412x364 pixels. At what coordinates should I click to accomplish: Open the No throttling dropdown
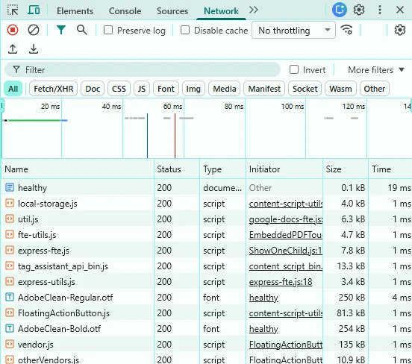pos(293,30)
